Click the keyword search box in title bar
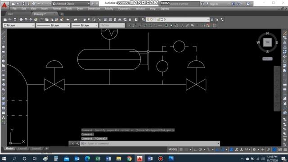The width and height of the screenshot is (288, 162). 180,4
